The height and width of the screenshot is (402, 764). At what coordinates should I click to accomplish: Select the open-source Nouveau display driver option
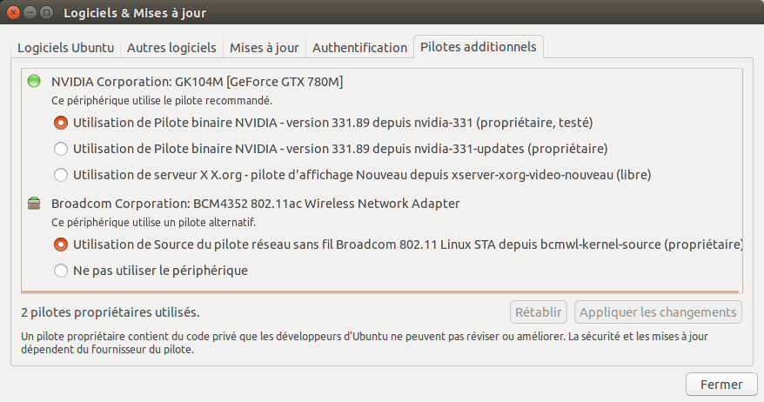[61, 175]
